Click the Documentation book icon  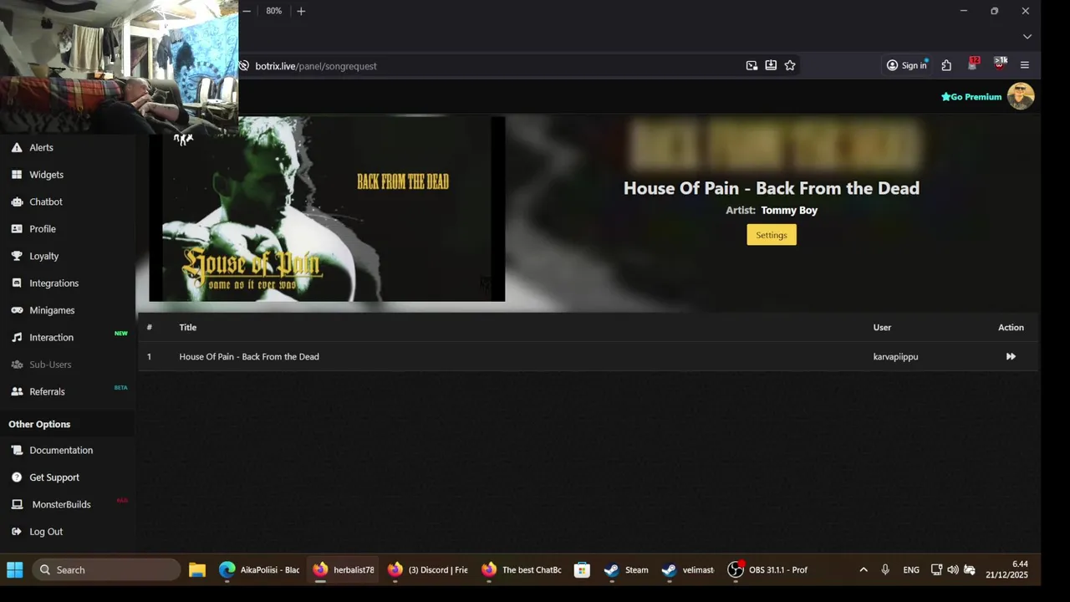click(17, 450)
